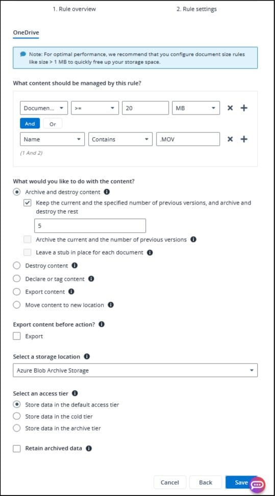Show info for Select a storage location
Screen dimensions: 275x496
87,356
